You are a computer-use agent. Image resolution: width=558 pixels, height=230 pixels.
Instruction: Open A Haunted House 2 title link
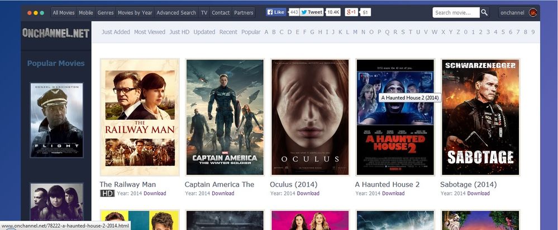(387, 184)
